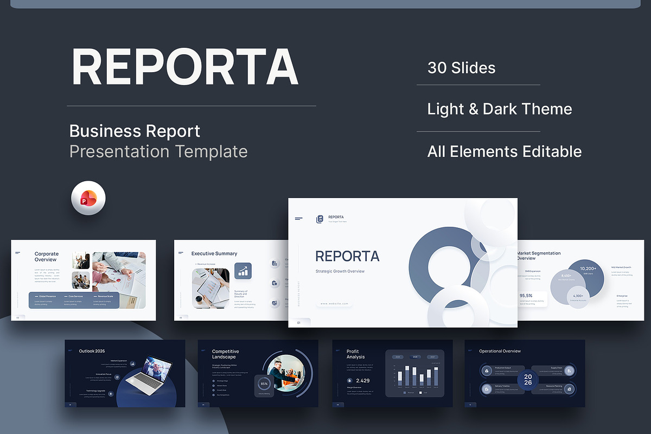Click the large REPORTA headline
Screen dimensions: 651x434
coord(185,67)
